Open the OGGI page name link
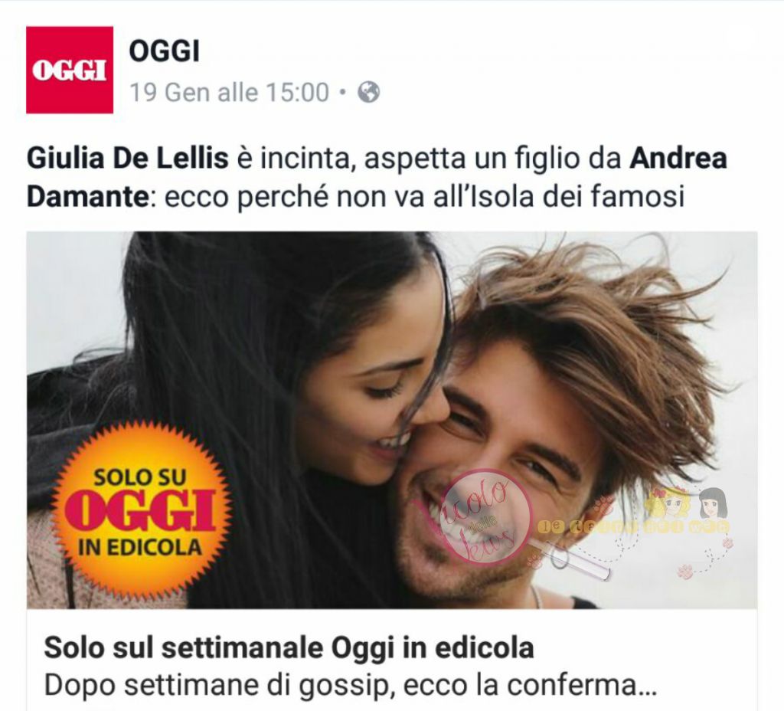 [x=165, y=51]
